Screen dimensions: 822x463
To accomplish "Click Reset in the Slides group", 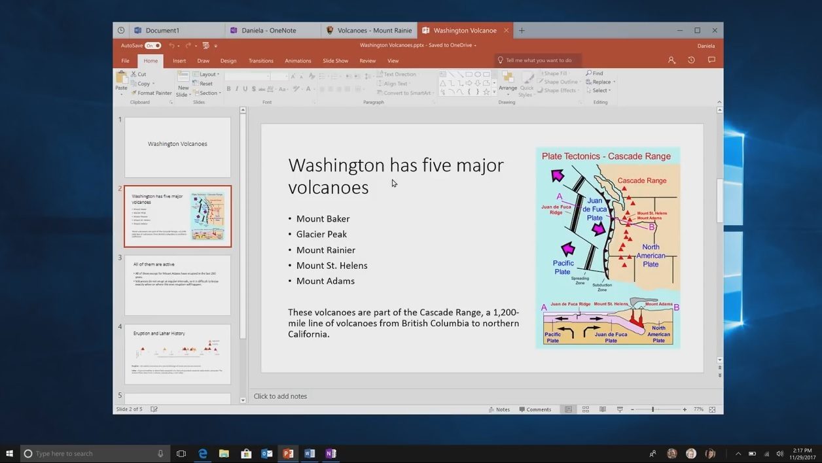I will pos(203,84).
